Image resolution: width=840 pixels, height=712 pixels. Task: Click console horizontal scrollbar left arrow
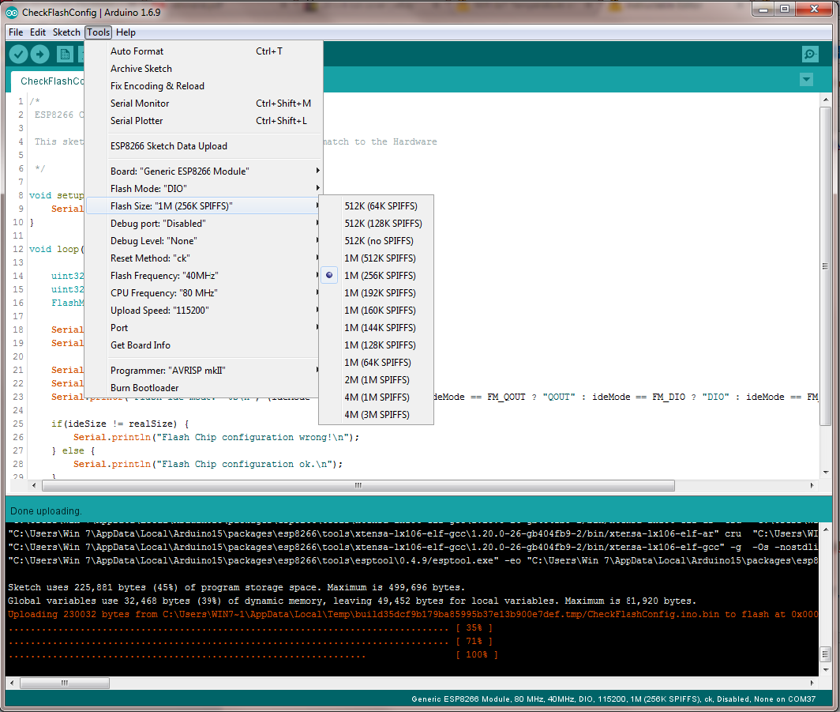[x=13, y=683]
